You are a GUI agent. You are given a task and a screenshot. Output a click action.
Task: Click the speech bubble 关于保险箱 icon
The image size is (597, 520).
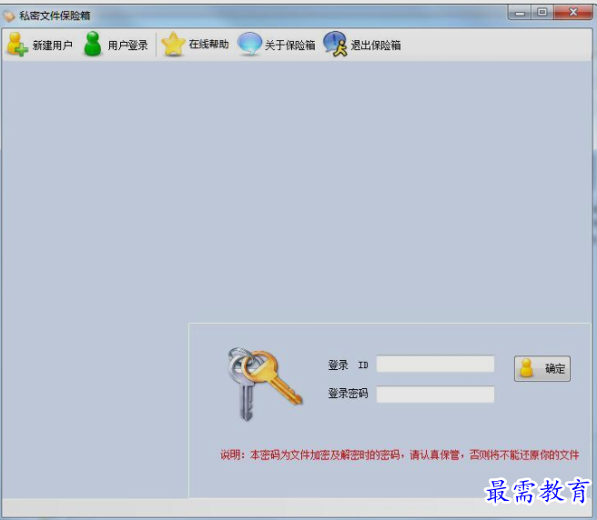tap(249, 44)
